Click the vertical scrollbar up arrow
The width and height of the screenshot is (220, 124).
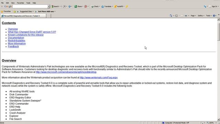point(219,19)
